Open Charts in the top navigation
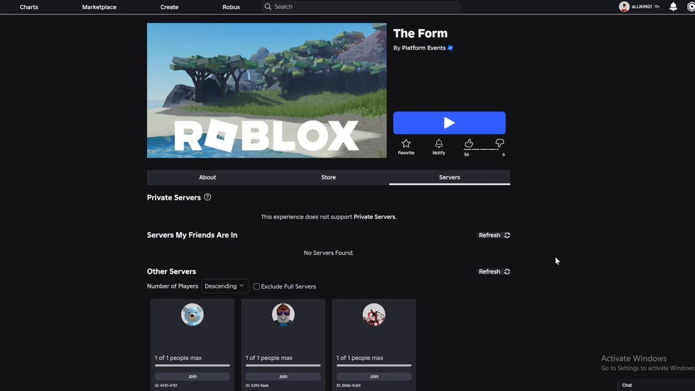The width and height of the screenshot is (695, 391). (29, 7)
